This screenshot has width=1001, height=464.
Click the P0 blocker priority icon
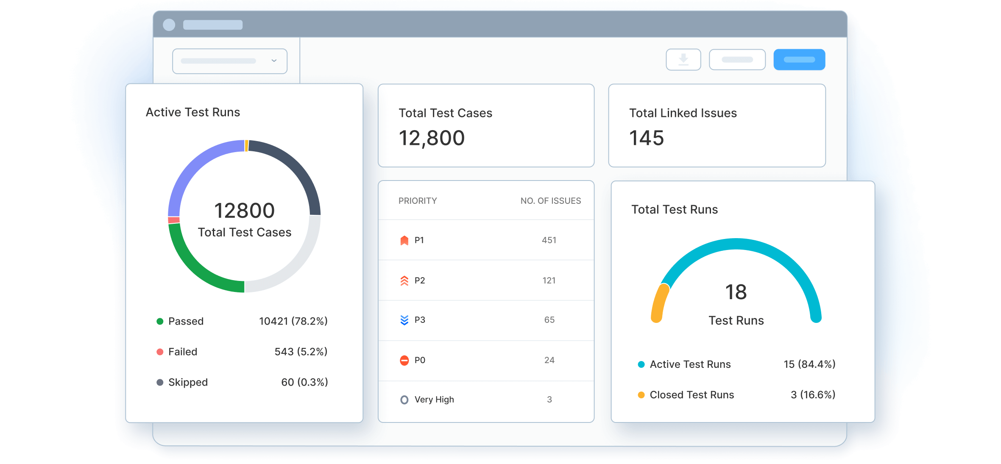(404, 360)
